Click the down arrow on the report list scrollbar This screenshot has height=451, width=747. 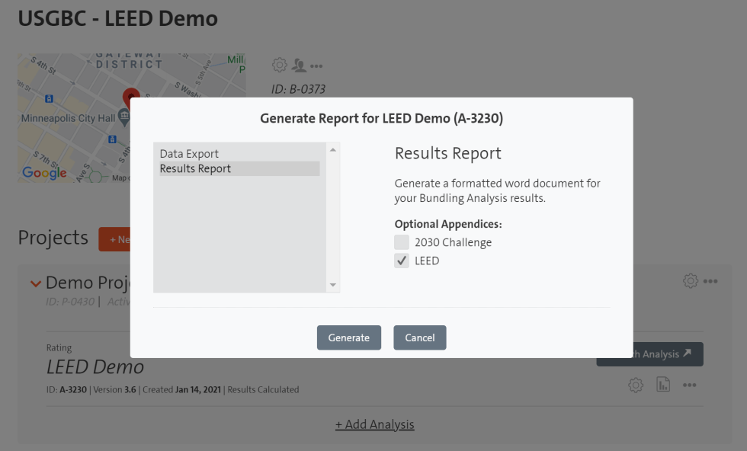(x=332, y=284)
